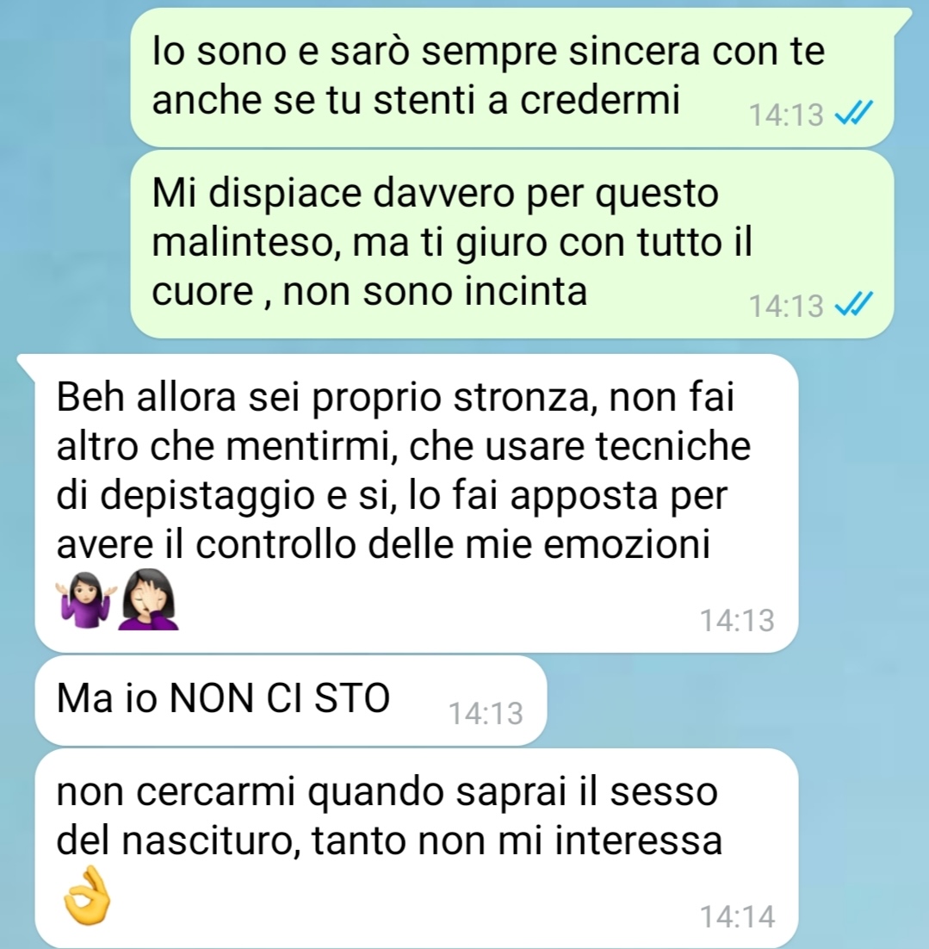The image size is (929, 949).
Task: Tap text 'anche se tu stenti a credermi'
Action: point(416,100)
